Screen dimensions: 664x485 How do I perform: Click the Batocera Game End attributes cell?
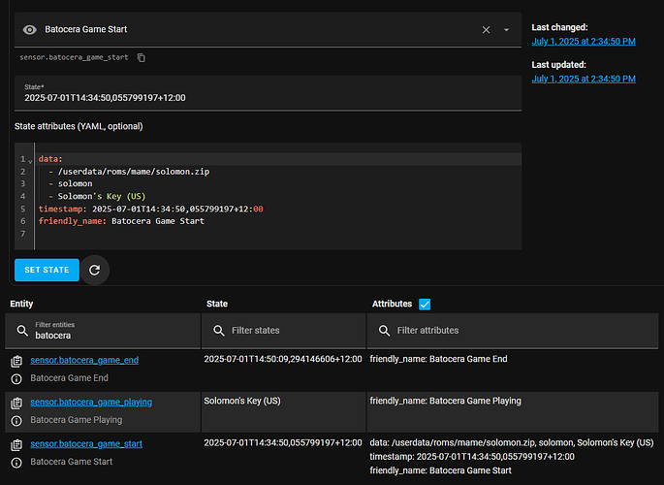click(x=513, y=371)
